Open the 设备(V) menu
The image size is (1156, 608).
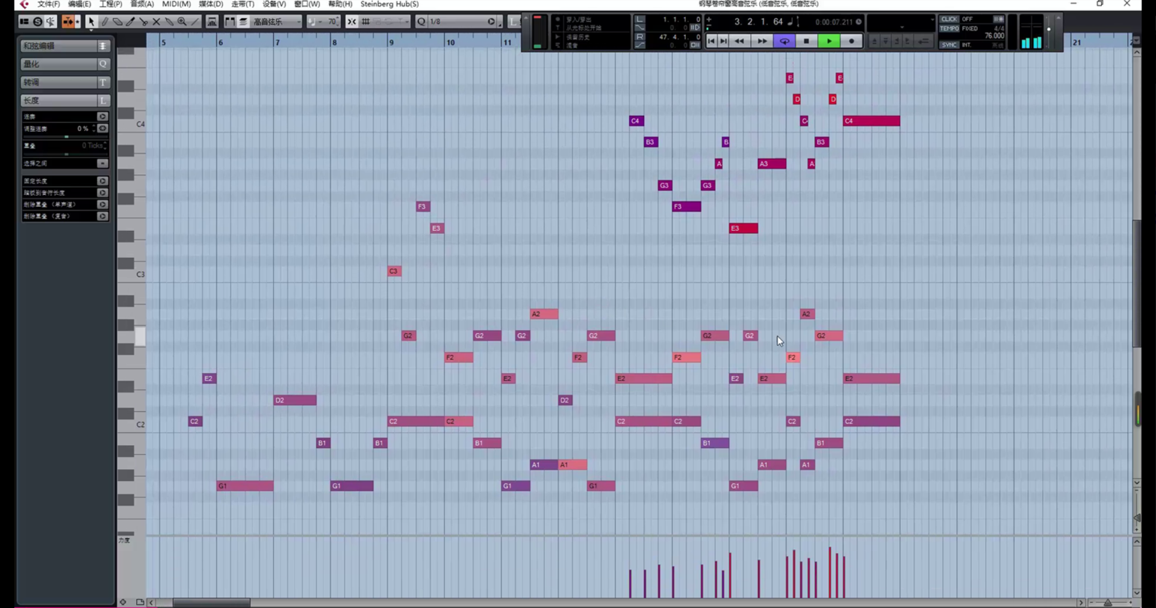pyautogui.click(x=274, y=4)
